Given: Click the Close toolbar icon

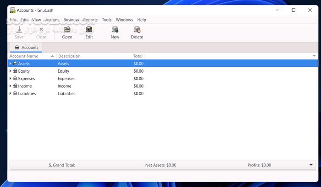Looking at the screenshot, I should [41, 30].
